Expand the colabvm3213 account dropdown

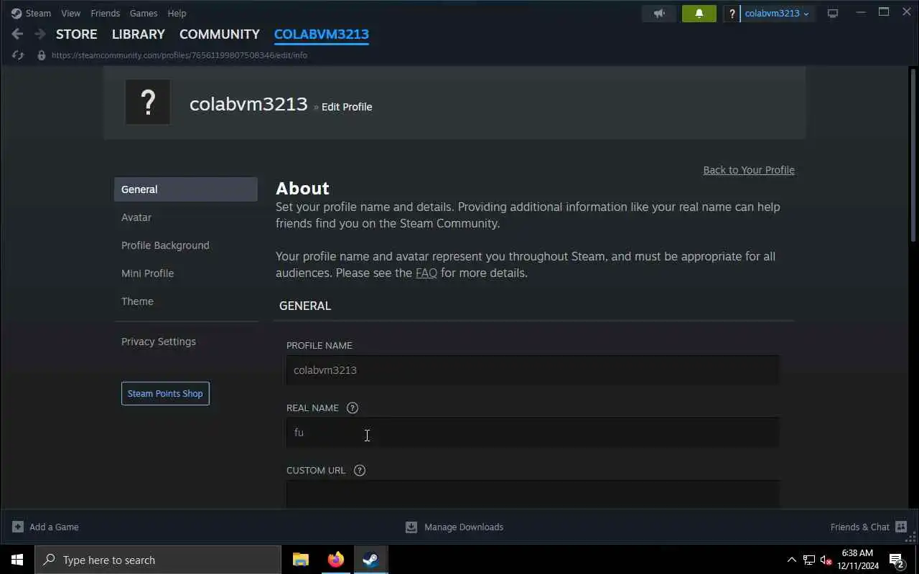click(x=777, y=14)
